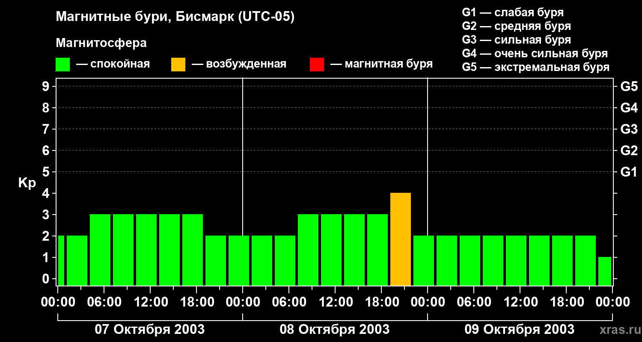Click the 18:00 time label above 07 Октября
Viewport: 642px width, 342px height.
[x=196, y=302]
